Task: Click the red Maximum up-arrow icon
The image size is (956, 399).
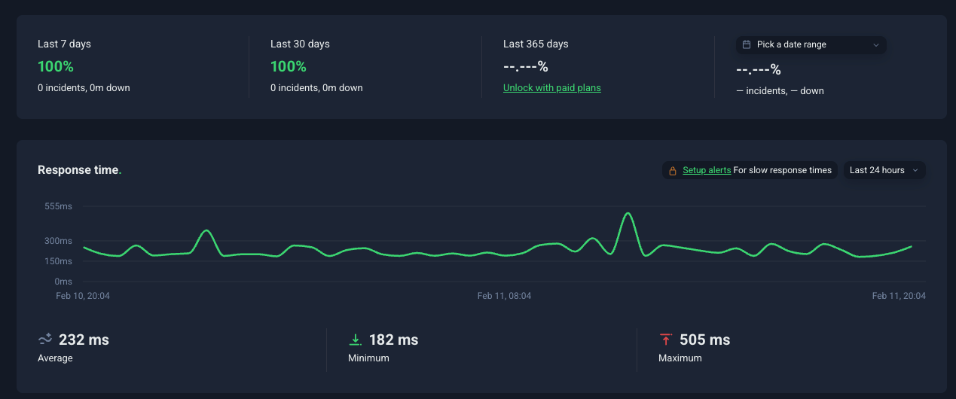Action: click(665, 340)
